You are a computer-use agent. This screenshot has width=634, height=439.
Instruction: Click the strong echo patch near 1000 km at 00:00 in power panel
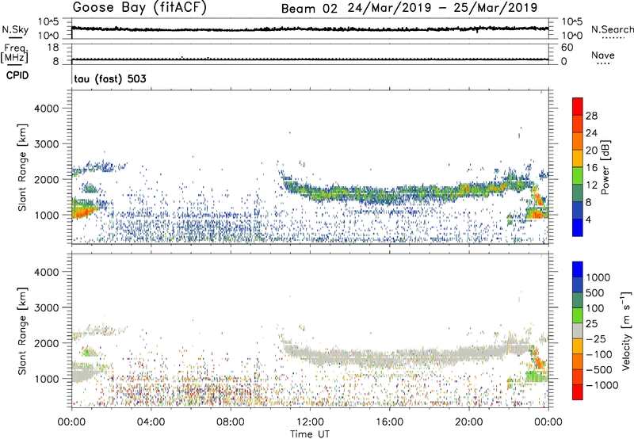[83, 210]
